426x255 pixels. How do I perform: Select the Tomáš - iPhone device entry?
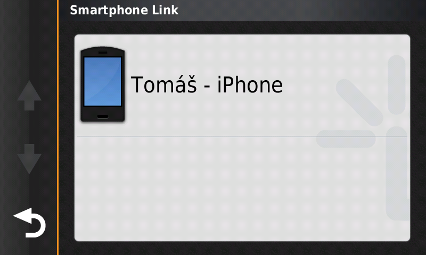242,86
